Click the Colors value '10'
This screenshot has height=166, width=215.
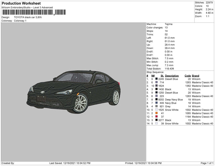coord(207,6)
